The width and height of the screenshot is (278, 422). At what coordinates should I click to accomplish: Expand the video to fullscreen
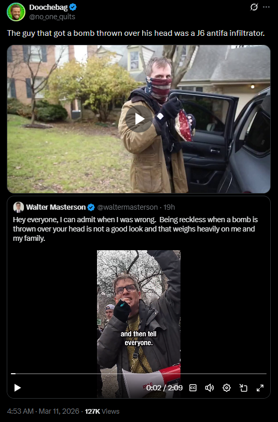coord(260,388)
